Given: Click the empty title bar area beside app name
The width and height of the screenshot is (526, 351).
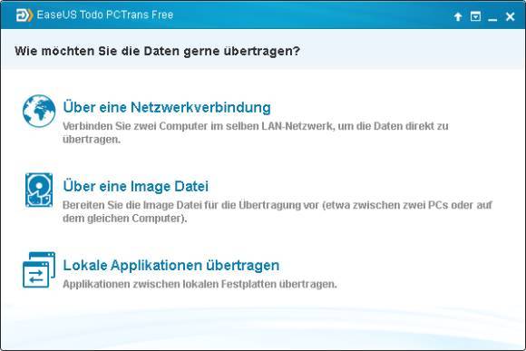Looking at the screenshot, I should pos(312,15).
